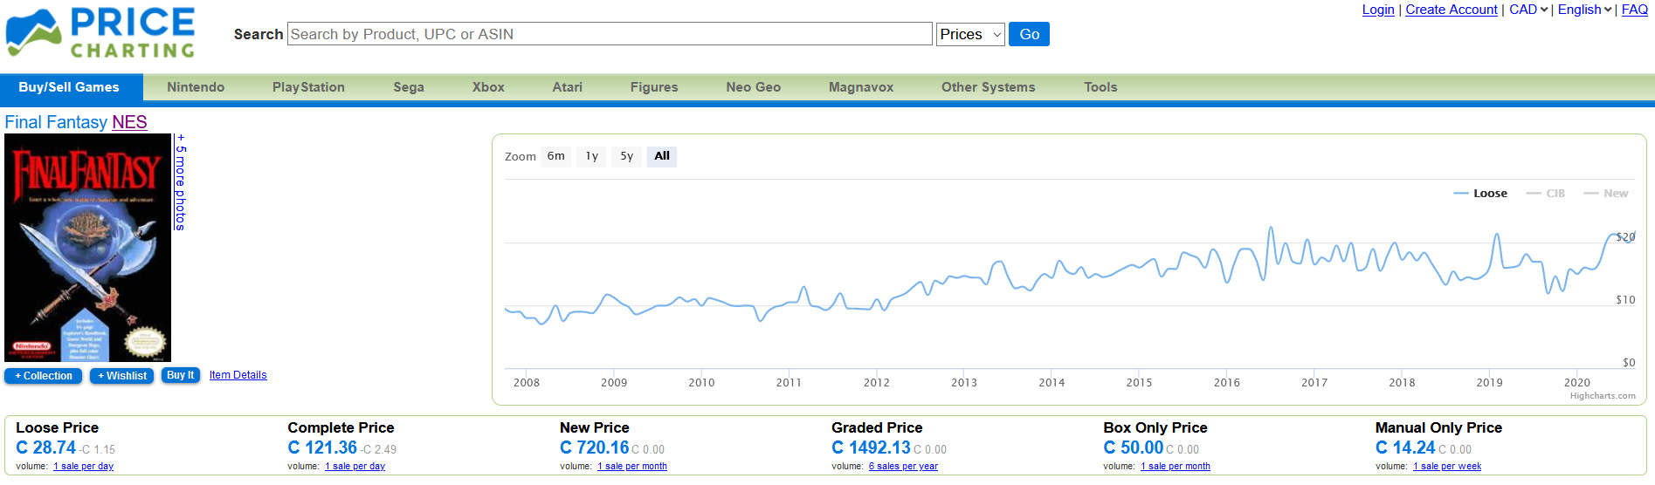Open the Final Fantasy box art image
The height and width of the screenshot is (485, 1655).
(x=87, y=248)
